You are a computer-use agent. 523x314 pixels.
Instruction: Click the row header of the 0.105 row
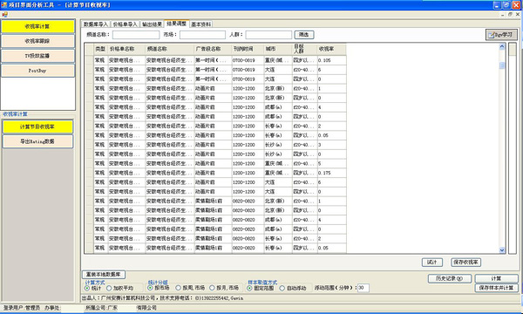[89, 60]
